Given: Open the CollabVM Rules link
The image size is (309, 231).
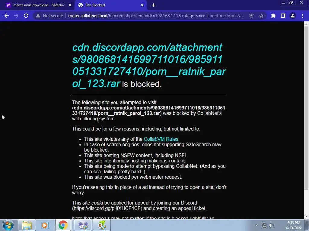Looking at the screenshot, I should click(161, 139).
